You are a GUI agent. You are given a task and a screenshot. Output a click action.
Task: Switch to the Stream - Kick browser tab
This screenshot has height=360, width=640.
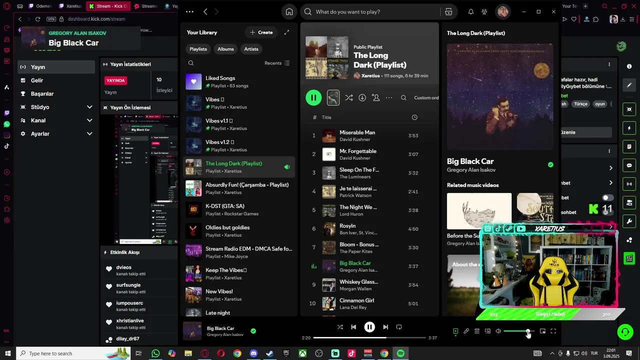click(x=108, y=6)
